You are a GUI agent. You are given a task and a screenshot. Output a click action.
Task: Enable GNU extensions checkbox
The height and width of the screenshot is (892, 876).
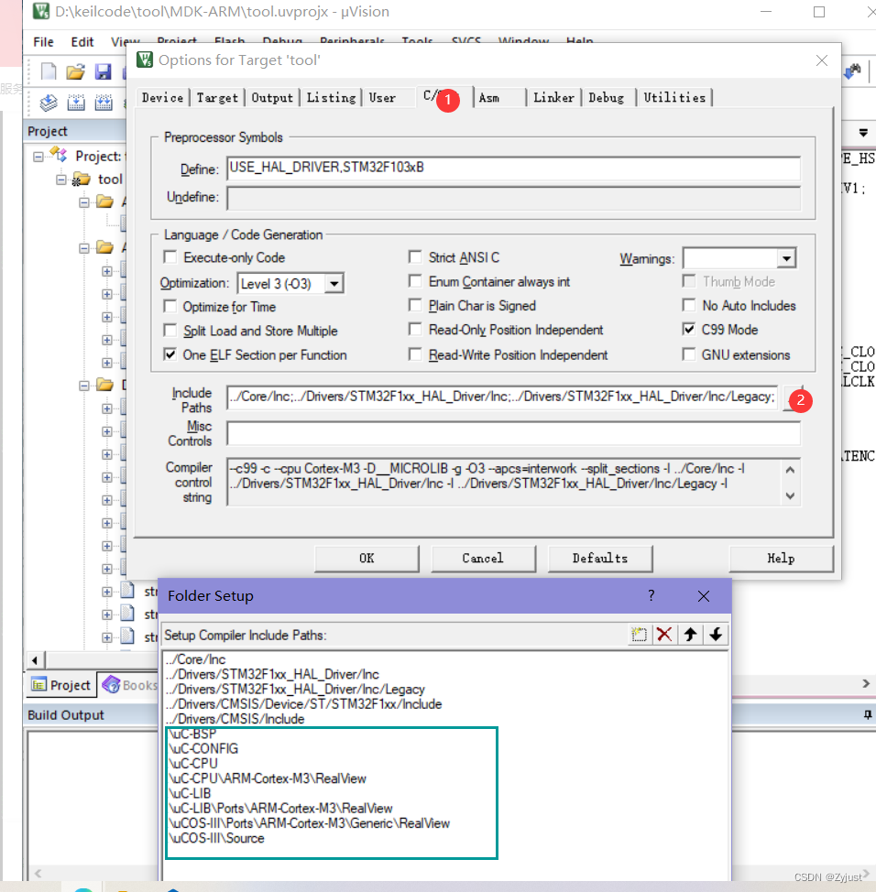coord(689,354)
